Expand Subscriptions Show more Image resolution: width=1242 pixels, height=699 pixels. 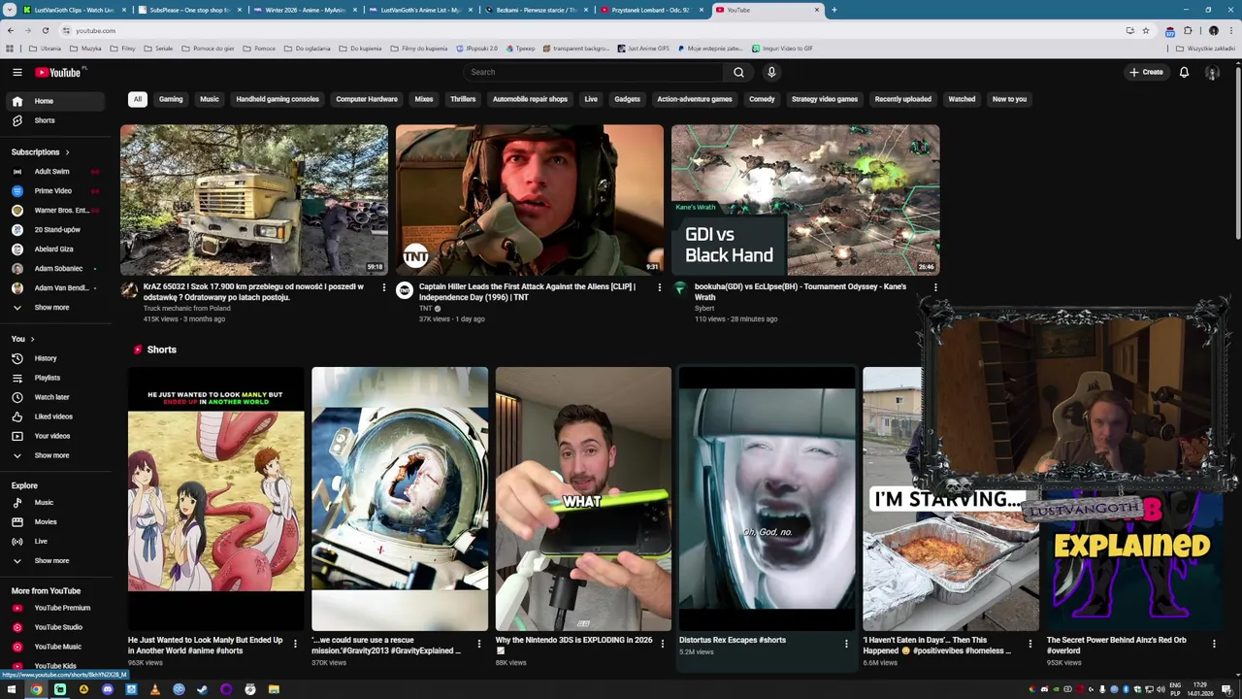tap(56, 308)
